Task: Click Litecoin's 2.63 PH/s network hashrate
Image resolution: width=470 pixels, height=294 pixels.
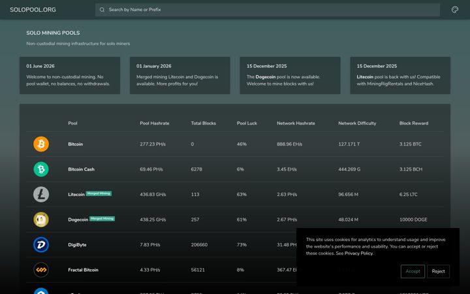Action: (287, 195)
